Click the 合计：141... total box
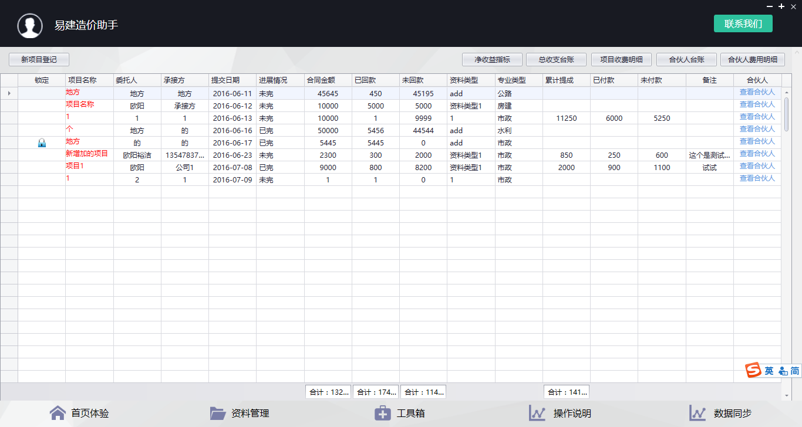This screenshot has width=802, height=427. 567,392
